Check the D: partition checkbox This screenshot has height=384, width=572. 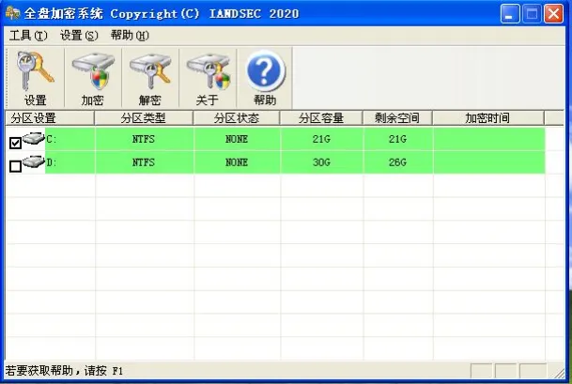pos(15,166)
